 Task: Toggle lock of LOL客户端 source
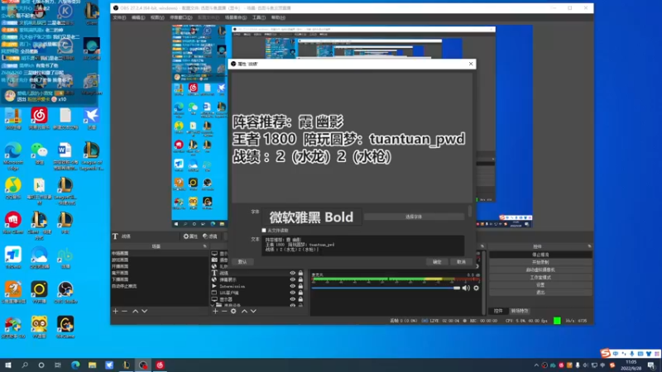300,293
